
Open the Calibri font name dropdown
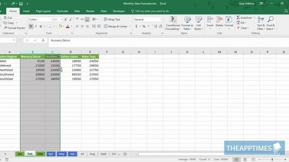(51, 19)
